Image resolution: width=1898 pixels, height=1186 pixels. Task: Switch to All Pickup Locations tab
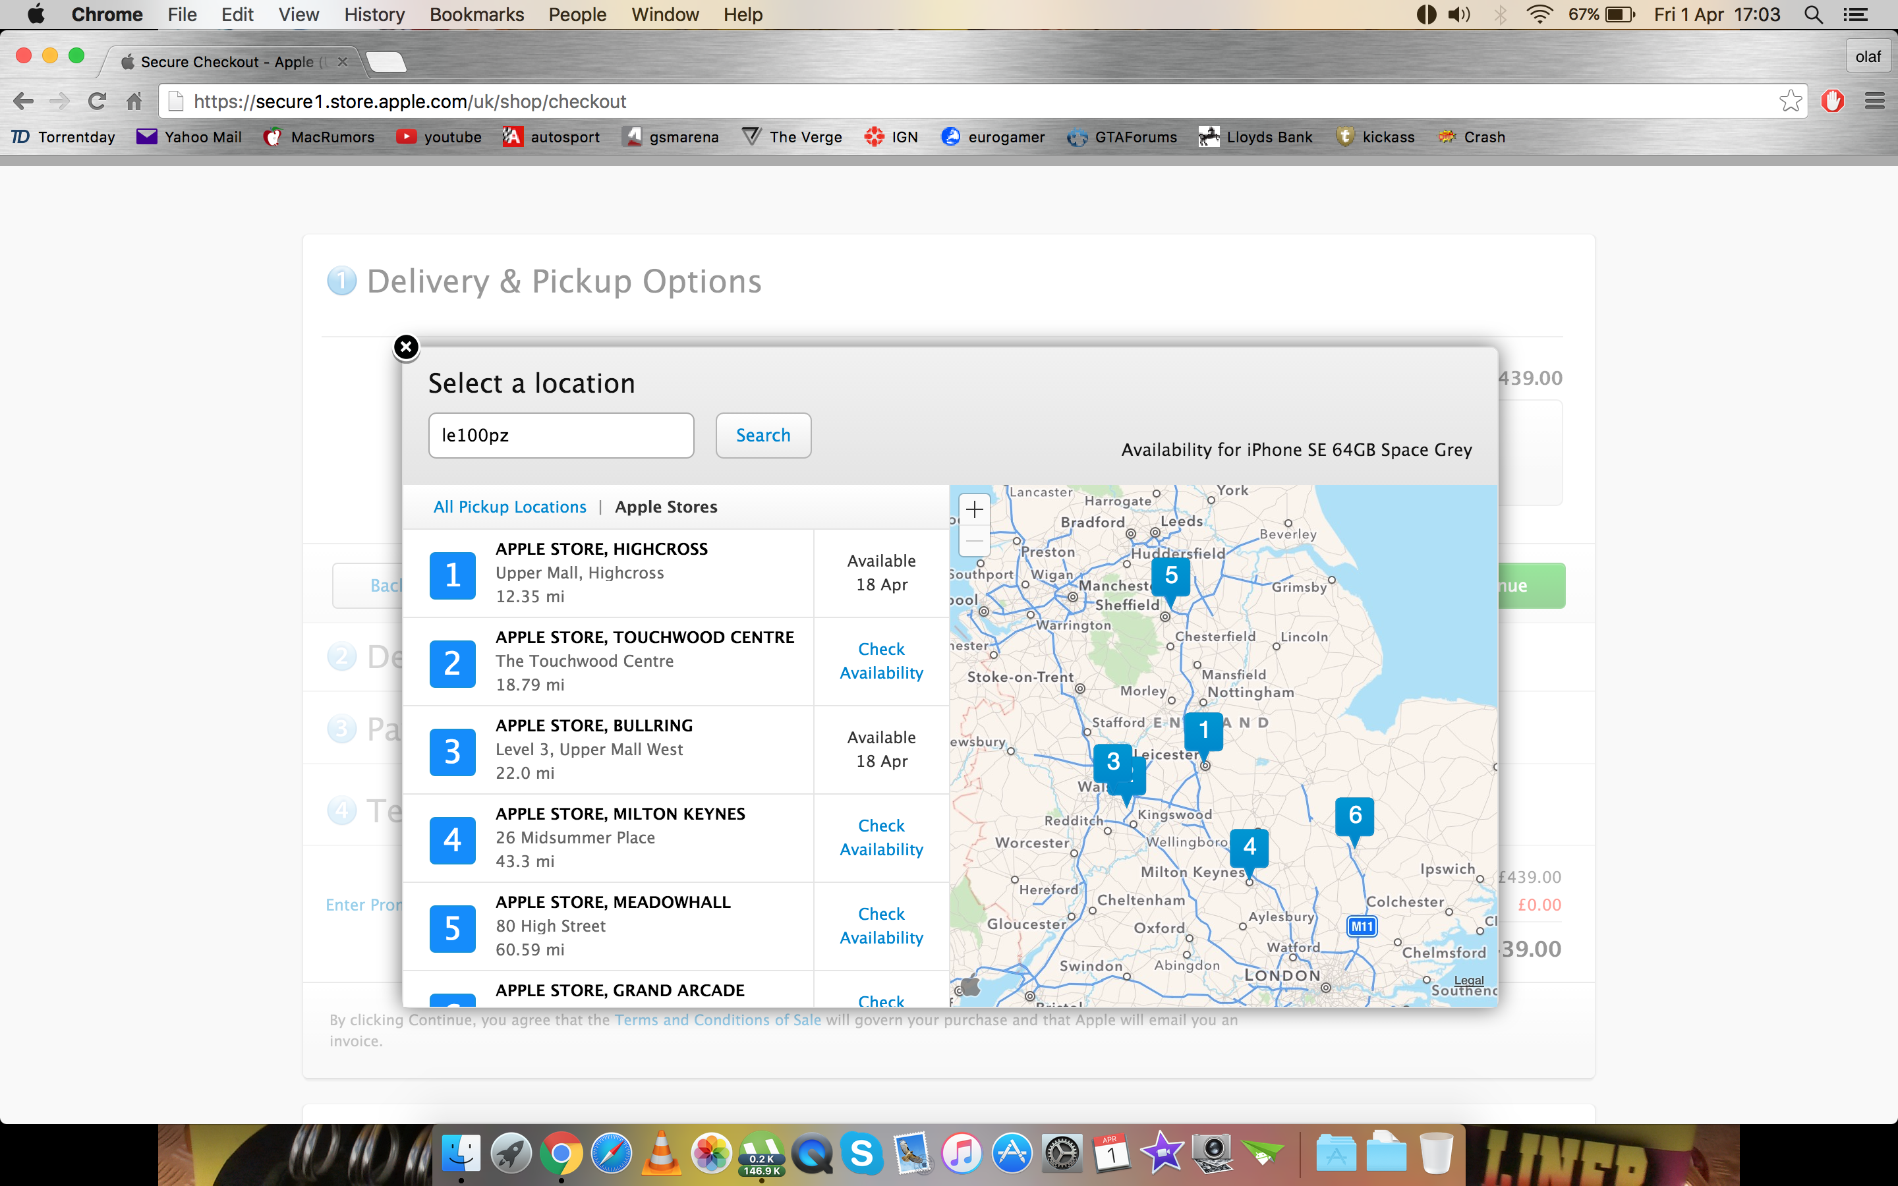click(510, 507)
